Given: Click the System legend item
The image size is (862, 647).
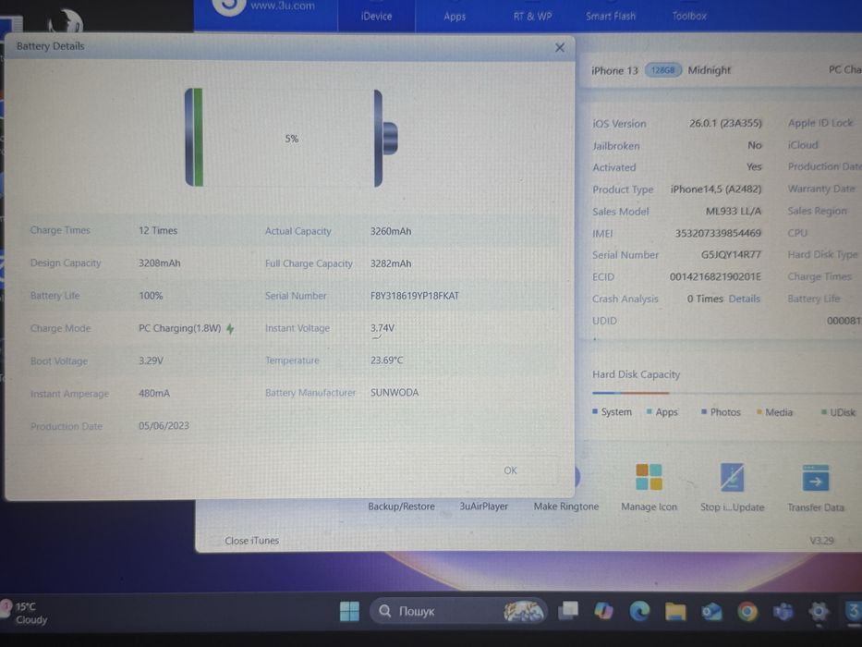Looking at the screenshot, I should coord(612,412).
